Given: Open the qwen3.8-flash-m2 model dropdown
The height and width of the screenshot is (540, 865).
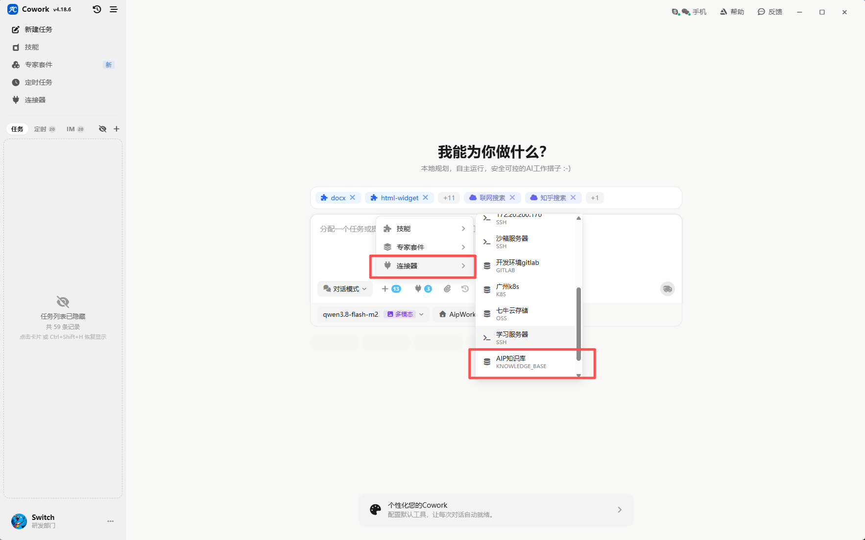Looking at the screenshot, I should (x=374, y=314).
